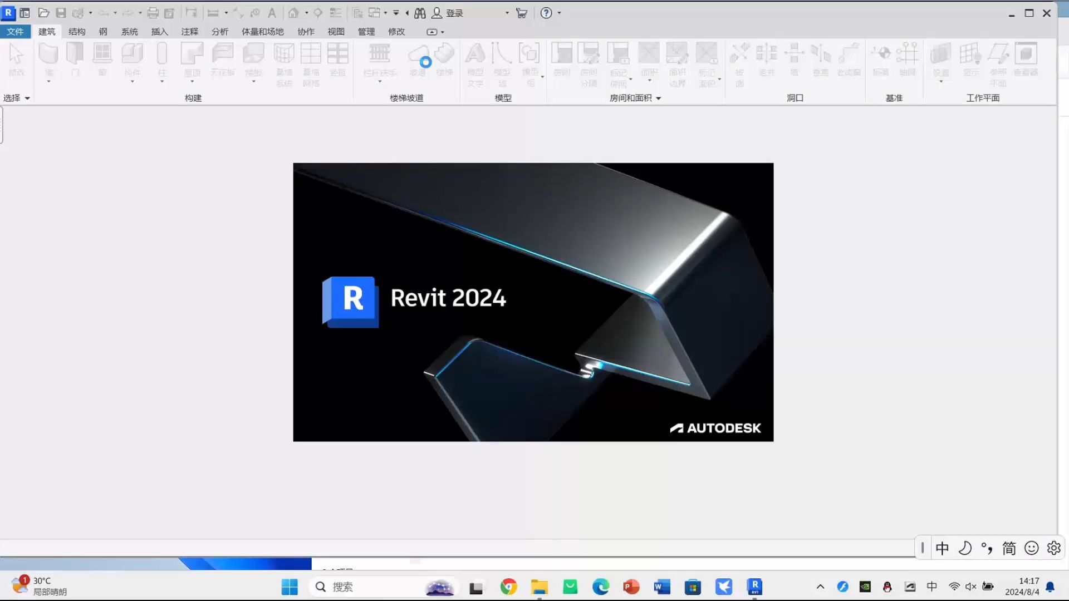Viewport: 1069px width, 601px height.
Task: Open the Tag Room (标记房间) dropdown arrow
Action: (630, 79)
